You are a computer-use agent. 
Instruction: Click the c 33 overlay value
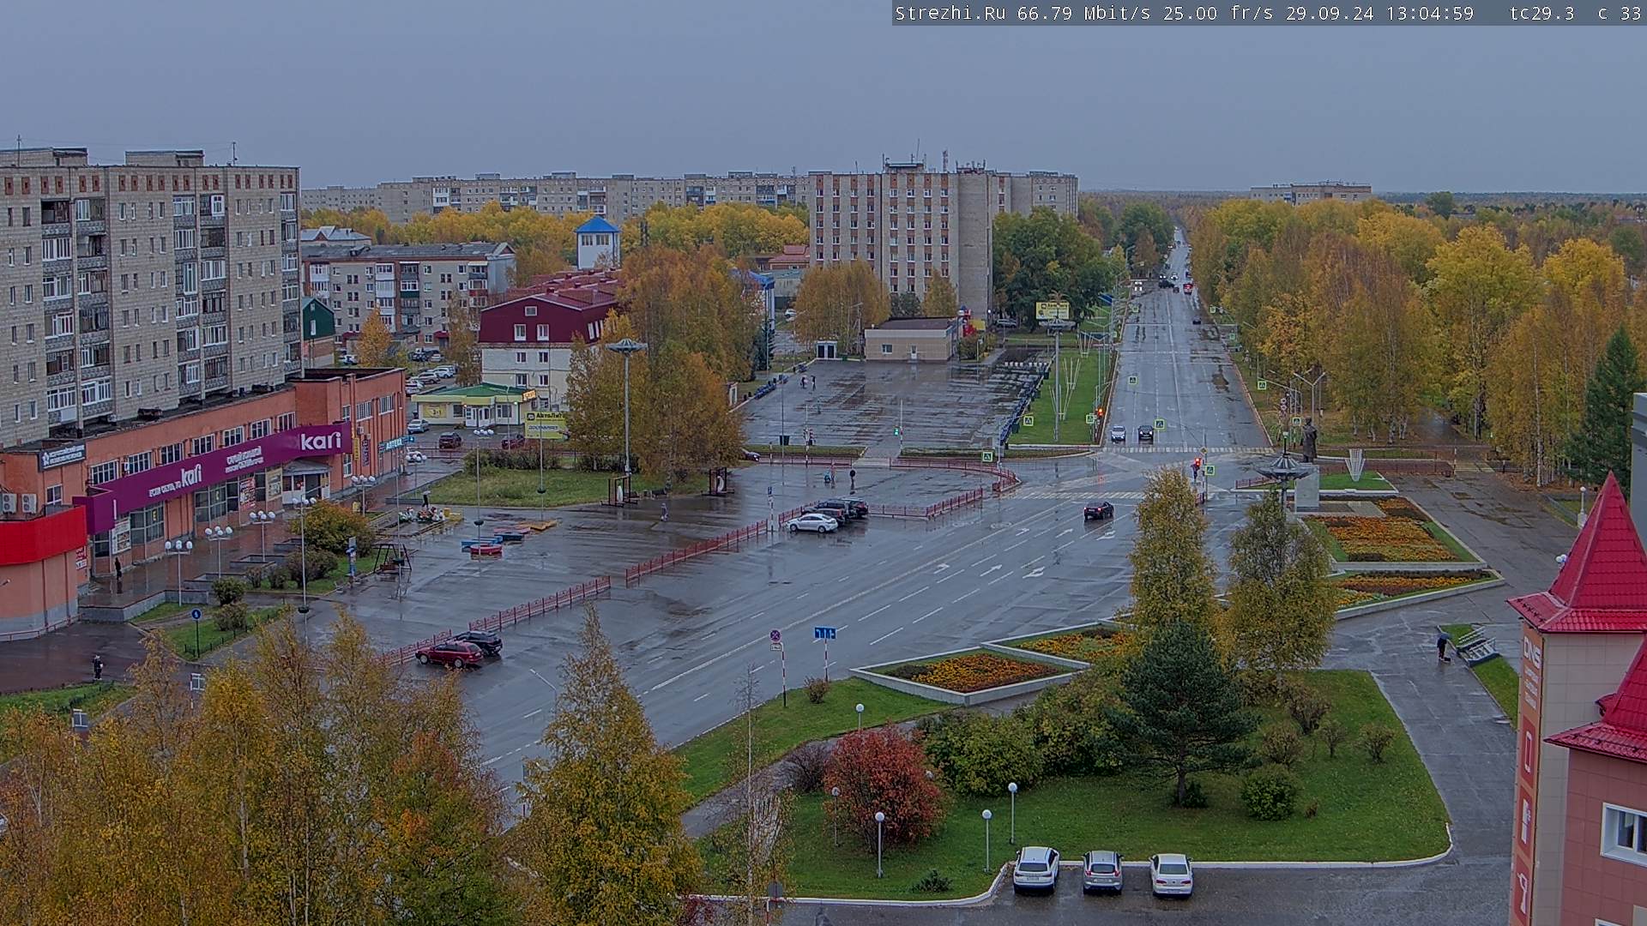point(1618,13)
